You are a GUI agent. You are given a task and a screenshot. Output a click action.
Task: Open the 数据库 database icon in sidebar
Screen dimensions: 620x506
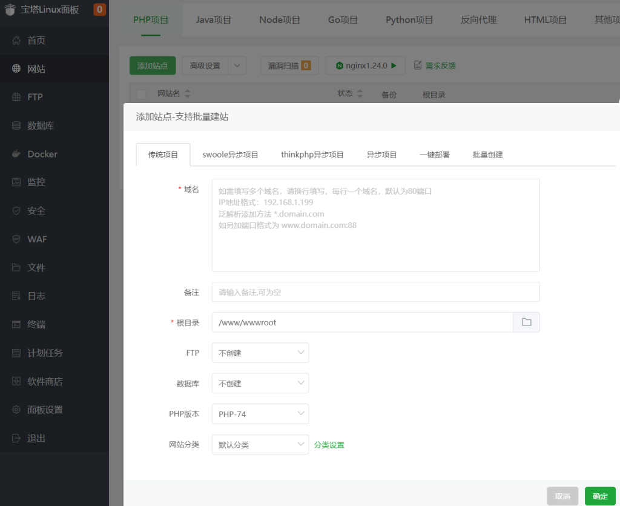16,125
